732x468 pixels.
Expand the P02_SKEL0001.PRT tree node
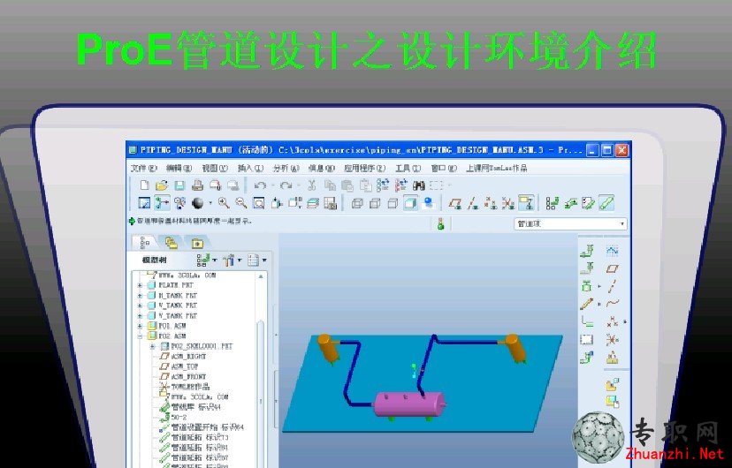click(x=152, y=346)
